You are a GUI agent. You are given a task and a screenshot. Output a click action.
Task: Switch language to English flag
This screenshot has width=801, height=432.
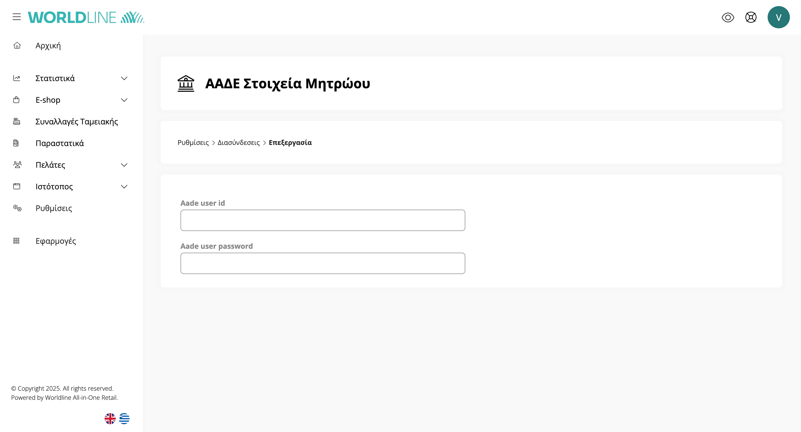click(110, 418)
